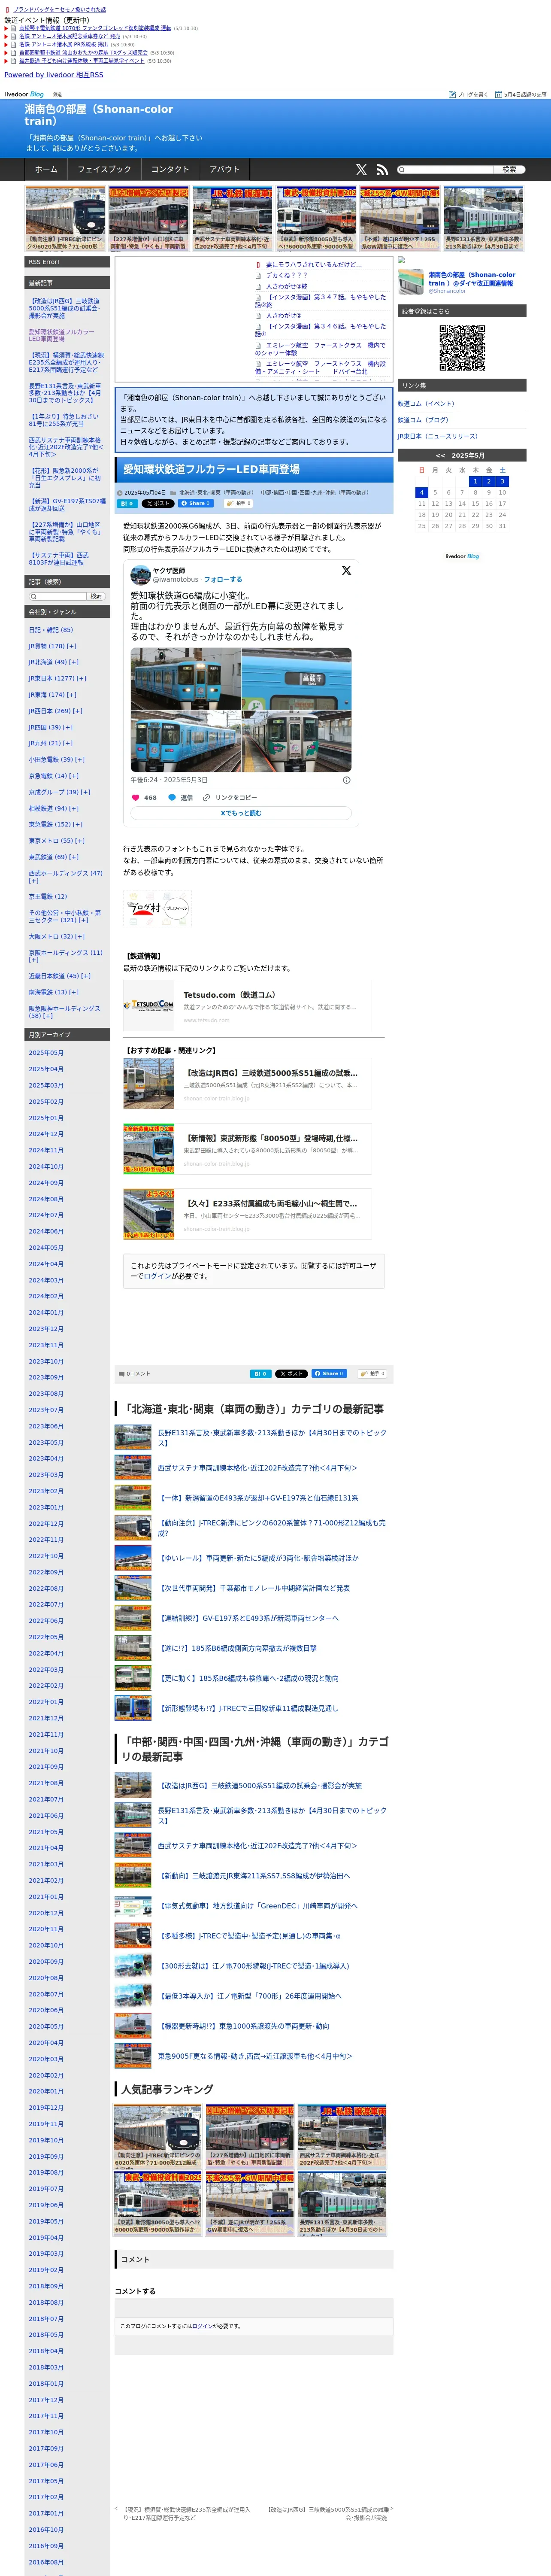The width and height of the screenshot is (551, 2576).
Task: Click the Hatena B! bookmark button under article title
Action: tap(127, 504)
